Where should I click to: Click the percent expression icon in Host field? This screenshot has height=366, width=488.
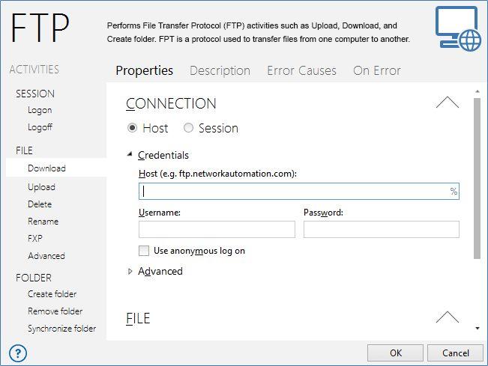pos(454,192)
